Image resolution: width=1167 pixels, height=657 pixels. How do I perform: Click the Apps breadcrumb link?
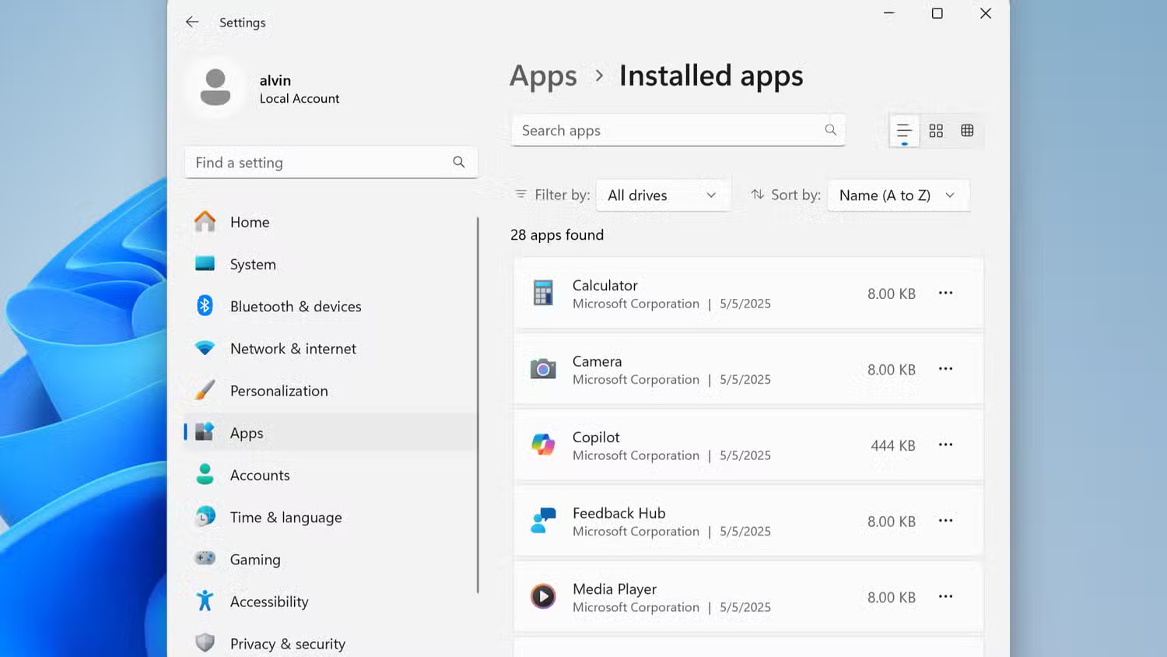(543, 76)
